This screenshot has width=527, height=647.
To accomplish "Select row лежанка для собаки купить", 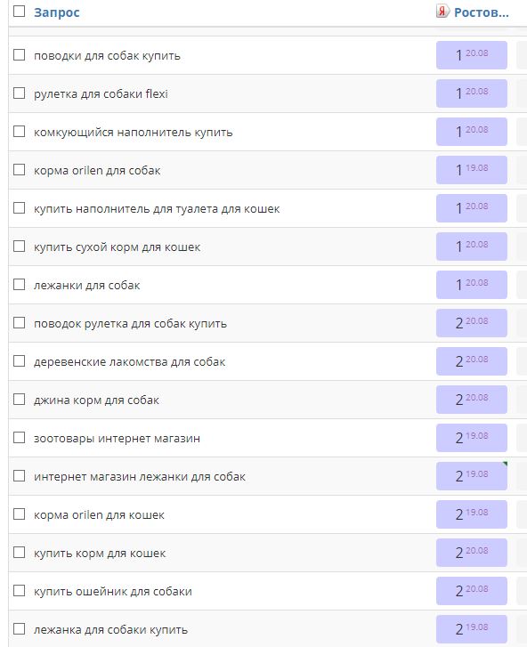I will click(x=267, y=629).
